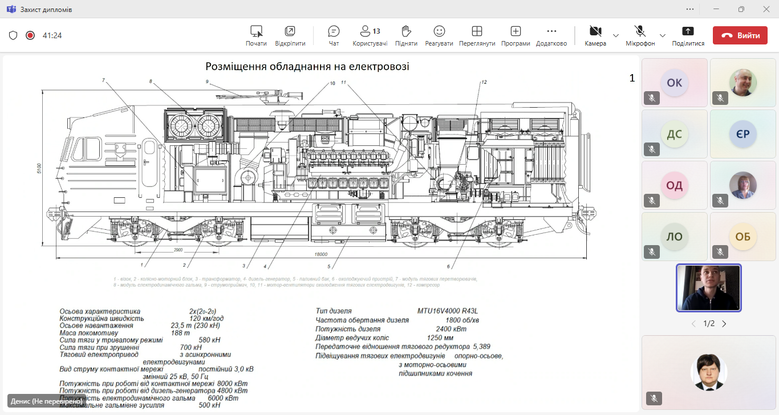Raise hand with the Підняти button
This screenshot has height=415, width=779.
pos(405,35)
